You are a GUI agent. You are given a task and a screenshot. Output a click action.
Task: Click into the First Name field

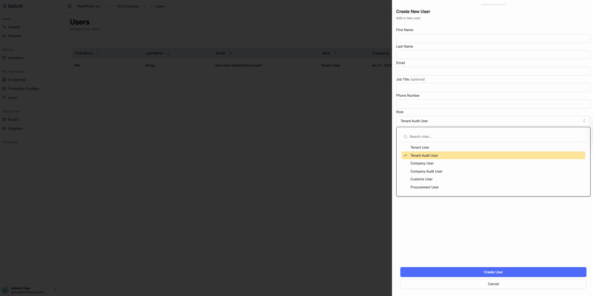coord(493,39)
